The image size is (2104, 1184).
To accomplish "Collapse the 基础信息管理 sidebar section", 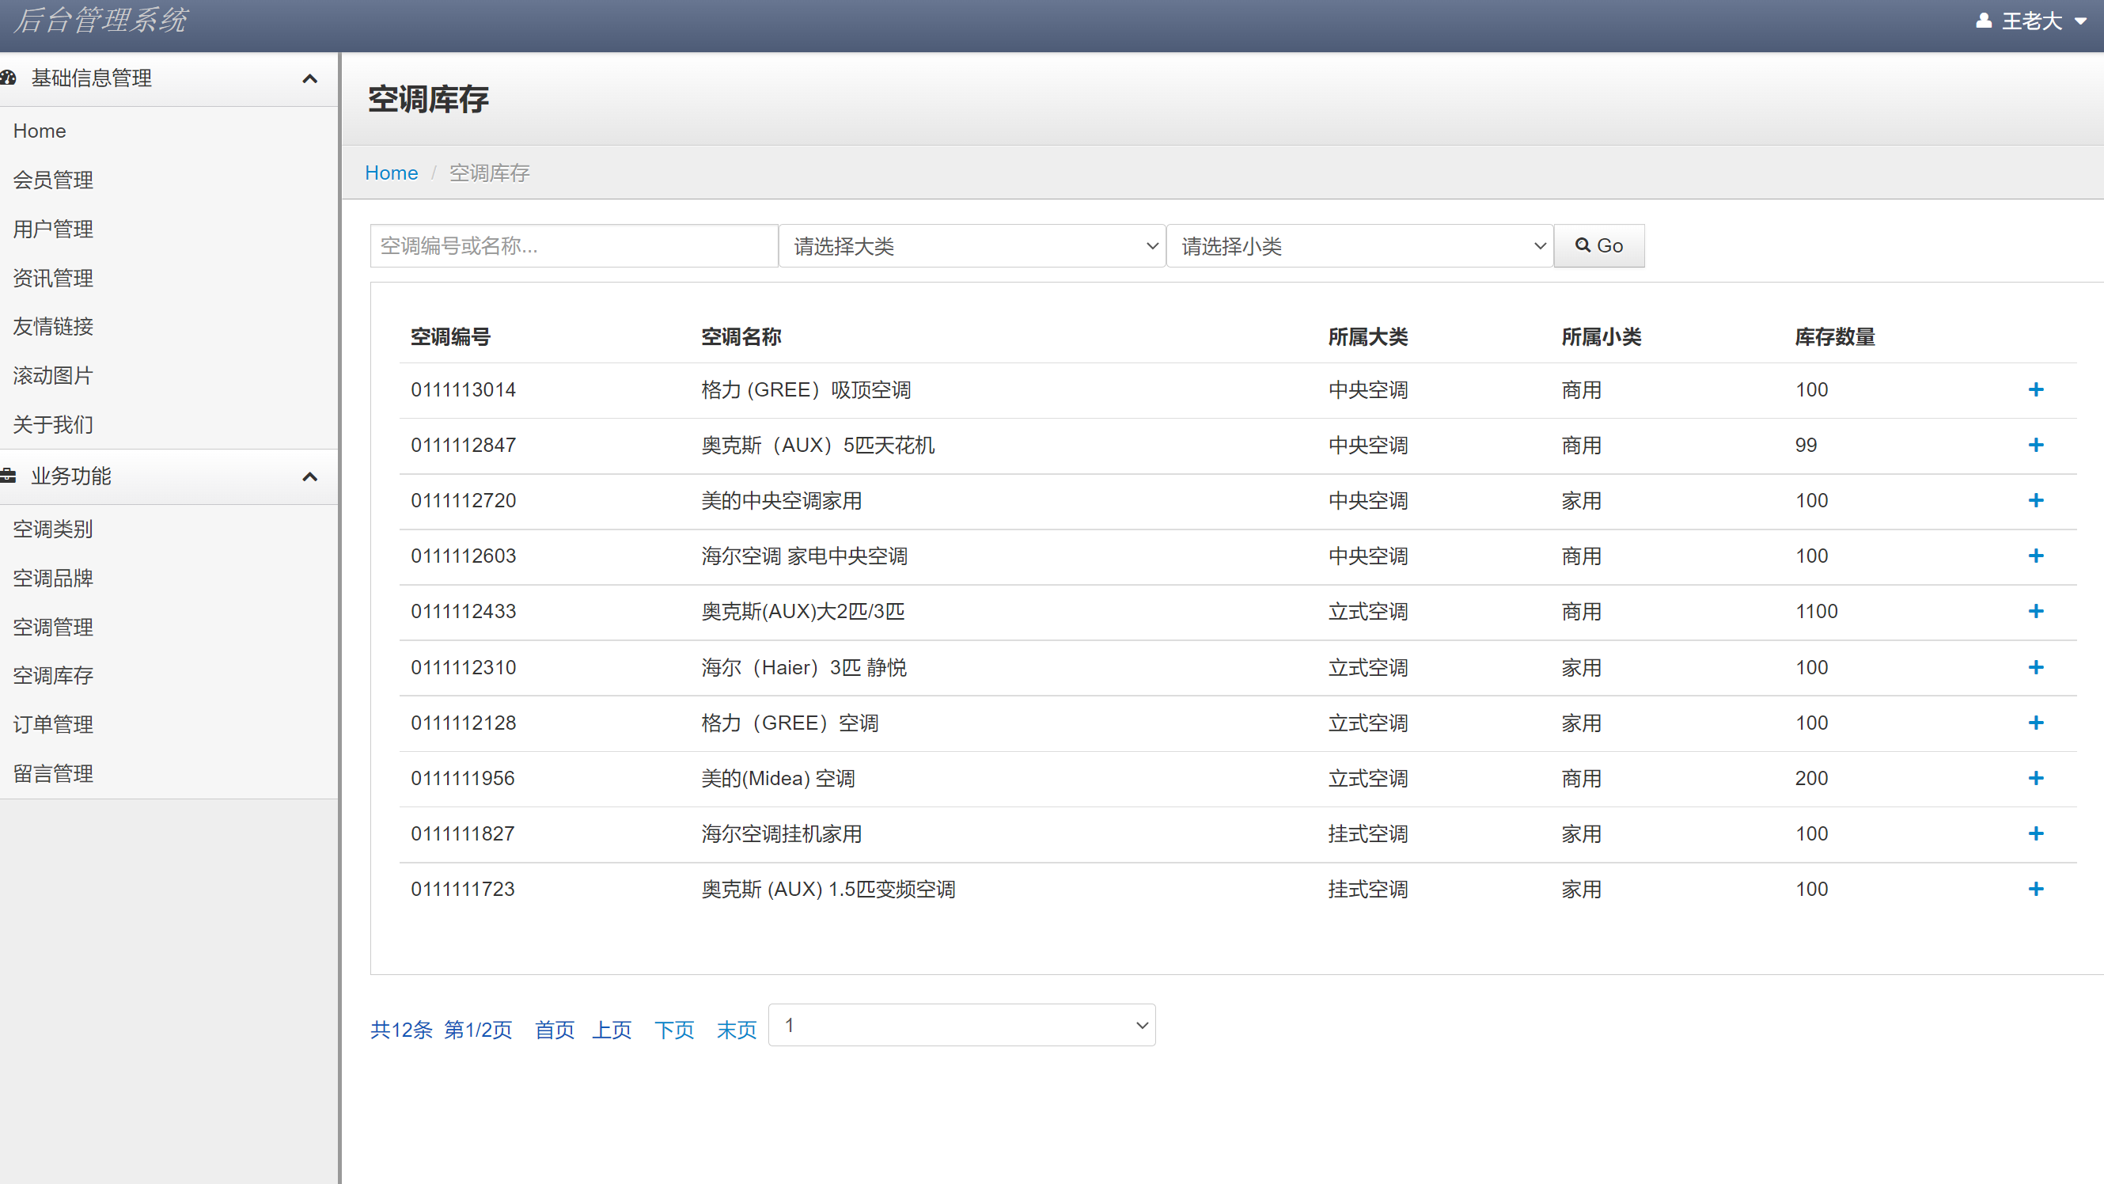I will click(309, 78).
